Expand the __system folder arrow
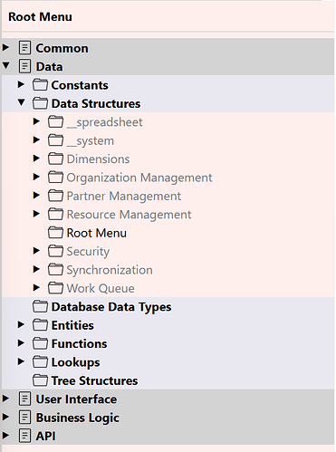This screenshot has height=452, width=336. pyautogui.click(x=36, y=139)
